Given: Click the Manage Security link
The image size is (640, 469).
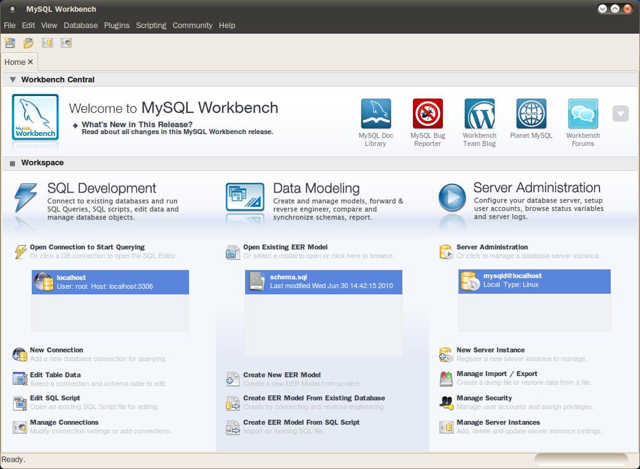Looking at the screenshot, I should pos(484,398).
